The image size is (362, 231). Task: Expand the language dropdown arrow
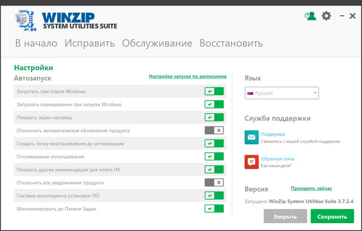[x=315, y=93]
